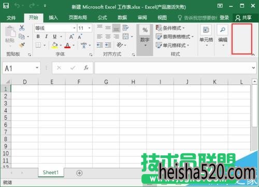Toggle italic formatting

(46, 36)
